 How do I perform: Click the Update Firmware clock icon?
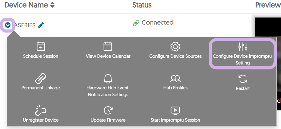pos(108,111)
